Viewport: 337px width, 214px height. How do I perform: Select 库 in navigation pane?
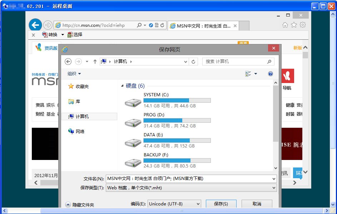[74, 101]
